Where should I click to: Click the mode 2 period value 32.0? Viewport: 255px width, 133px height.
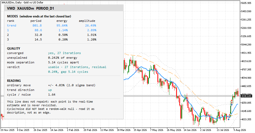(38, 35)
